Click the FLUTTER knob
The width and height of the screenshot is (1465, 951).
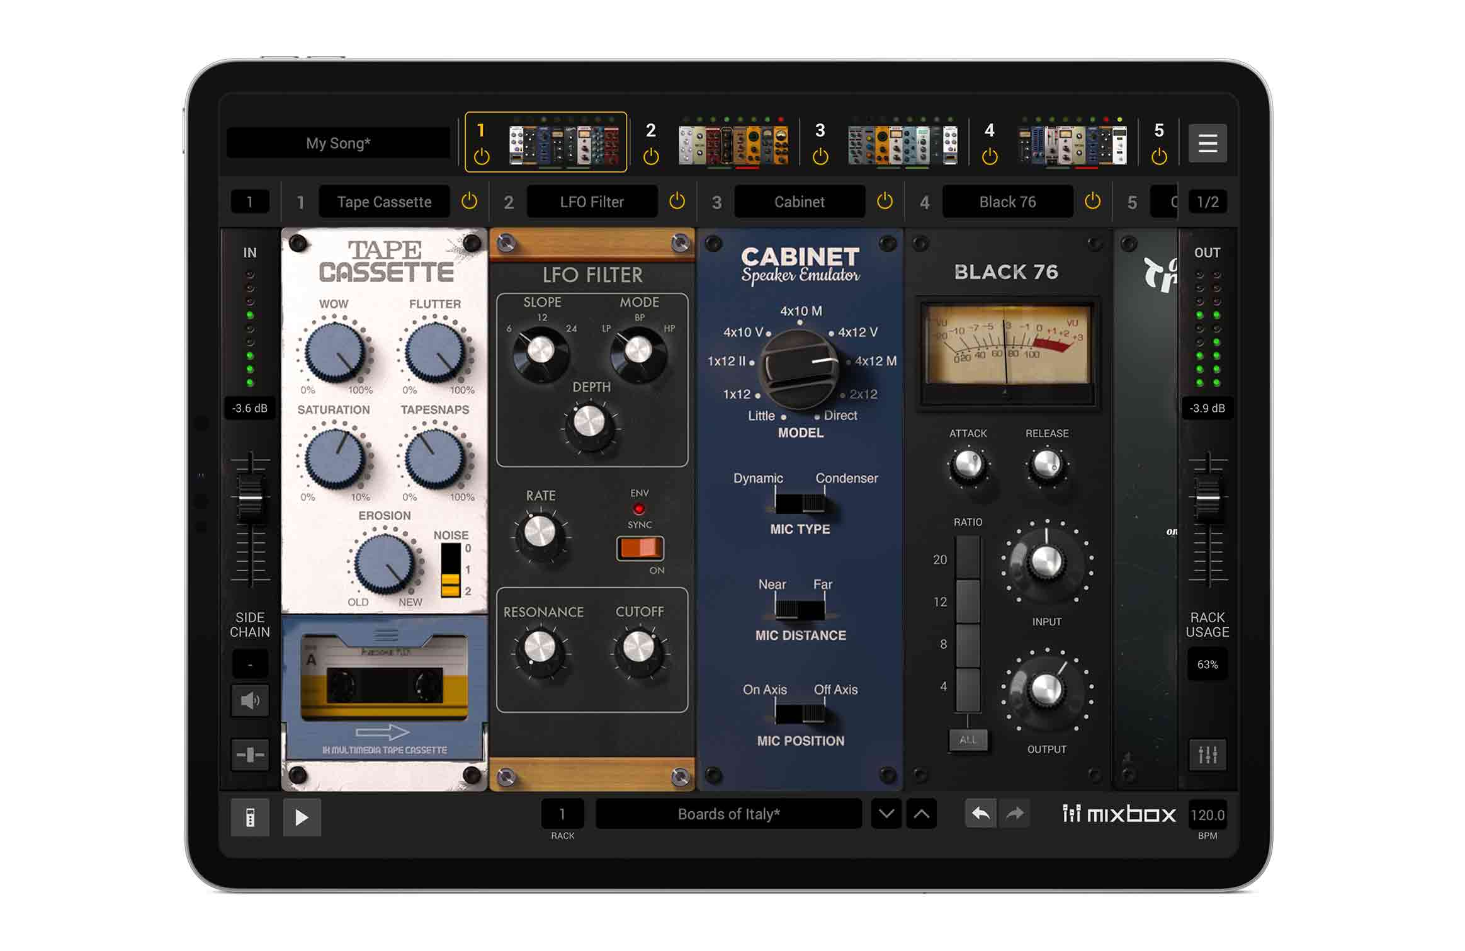435,351
